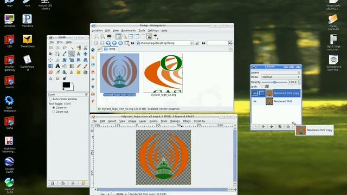Select the Scissors Select tool

(x=86, y=48)
